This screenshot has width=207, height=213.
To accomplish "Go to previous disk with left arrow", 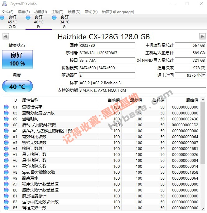I will click(6, 36).
